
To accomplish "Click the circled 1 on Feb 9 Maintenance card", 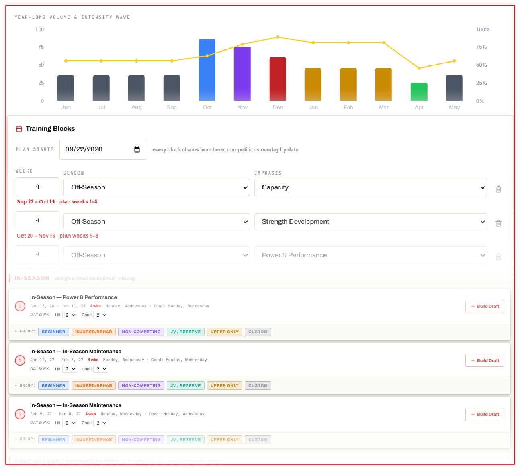I will 20,414.
